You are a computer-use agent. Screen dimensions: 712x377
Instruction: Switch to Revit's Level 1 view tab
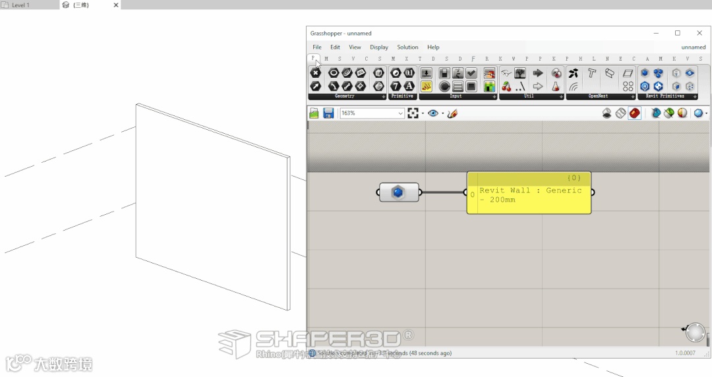tap(20, 5)
